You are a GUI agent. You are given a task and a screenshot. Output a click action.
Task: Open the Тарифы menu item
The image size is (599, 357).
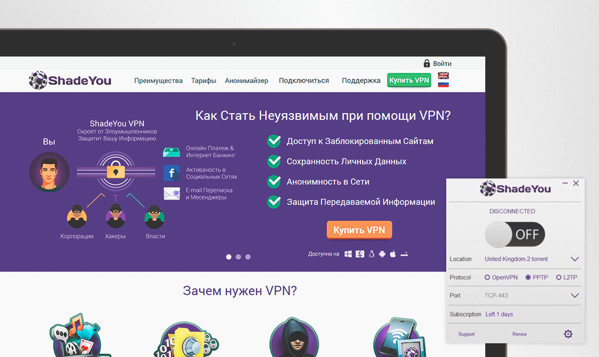coord(204,81)
